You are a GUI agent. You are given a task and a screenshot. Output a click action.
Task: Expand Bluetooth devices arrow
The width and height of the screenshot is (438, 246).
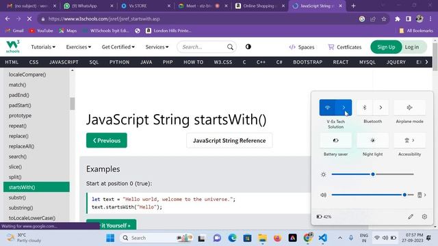381,107
